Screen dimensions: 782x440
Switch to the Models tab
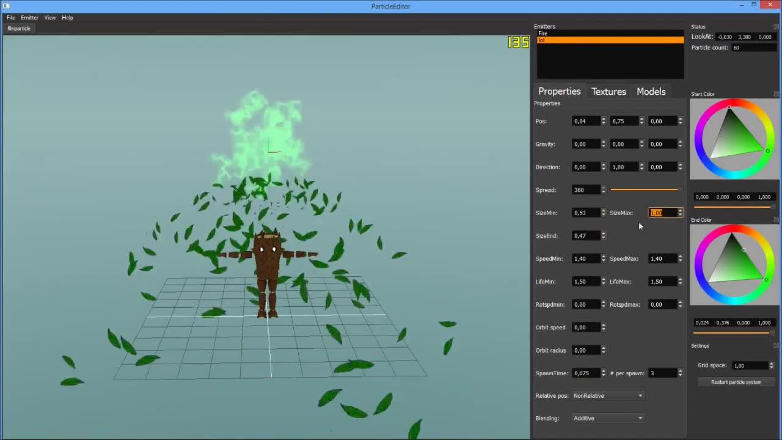pyautogui.click(x=651, y=91)
